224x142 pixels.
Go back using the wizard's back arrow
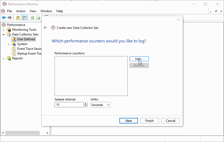coord(45,28)
